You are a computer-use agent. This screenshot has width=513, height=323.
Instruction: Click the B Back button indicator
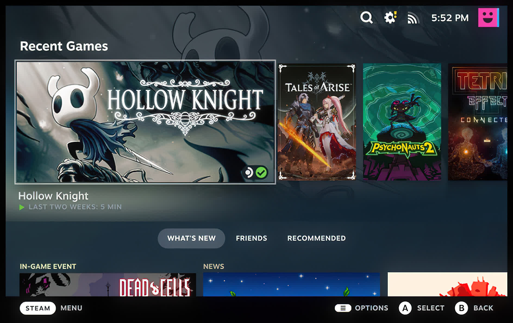pos(461,308)
